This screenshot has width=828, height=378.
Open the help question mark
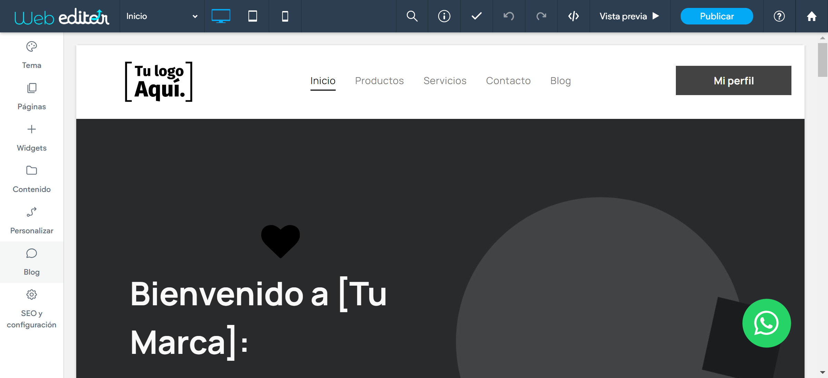[x=779, y=16]
